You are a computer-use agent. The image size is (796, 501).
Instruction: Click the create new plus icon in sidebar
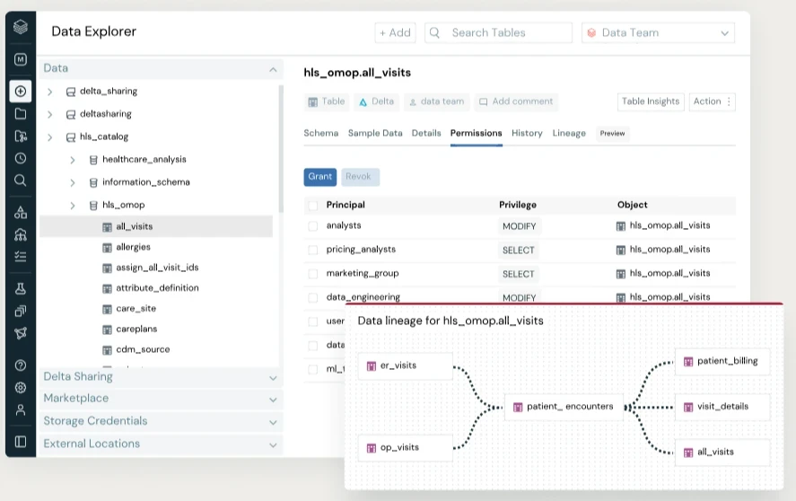click(21, 91)
